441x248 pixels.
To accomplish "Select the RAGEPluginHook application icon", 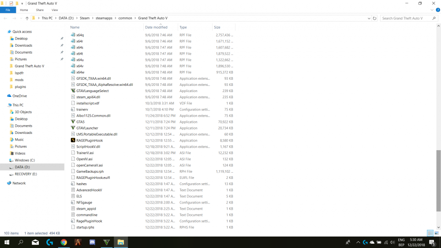I will tap(73, 141).
